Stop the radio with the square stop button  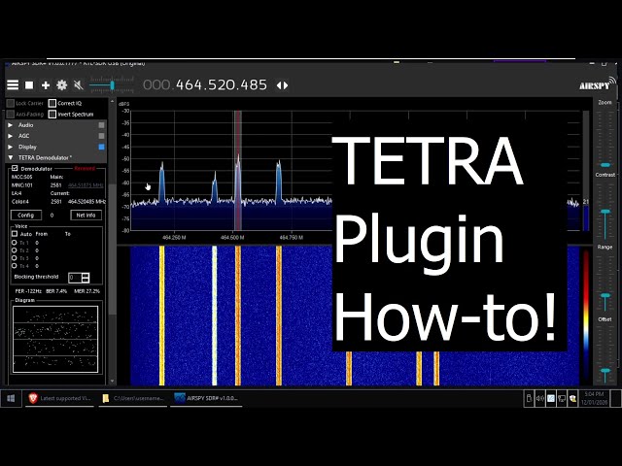tap(29, 85)
